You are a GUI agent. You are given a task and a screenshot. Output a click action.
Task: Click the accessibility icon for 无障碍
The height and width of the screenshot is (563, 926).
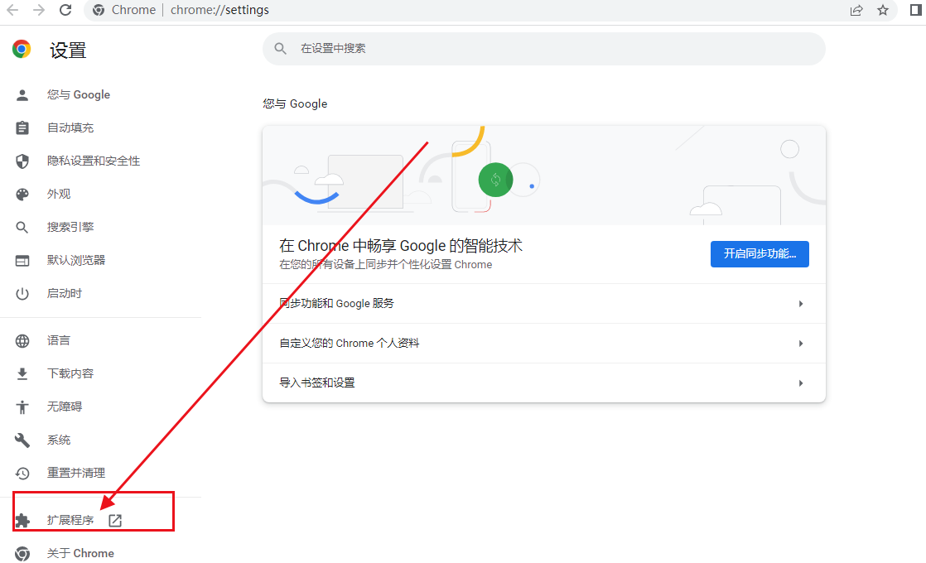tap(22, 407)
